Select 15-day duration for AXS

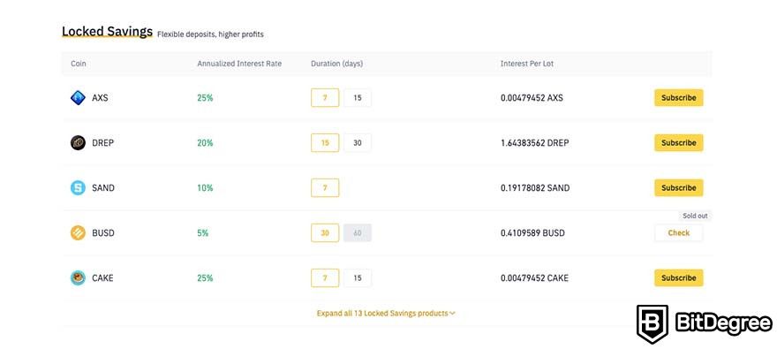click(358, 98)
